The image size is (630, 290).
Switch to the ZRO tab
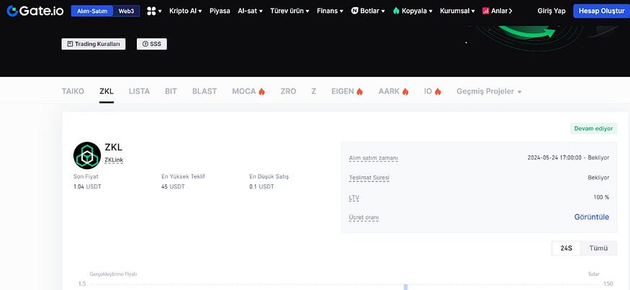tap(289, 91)
